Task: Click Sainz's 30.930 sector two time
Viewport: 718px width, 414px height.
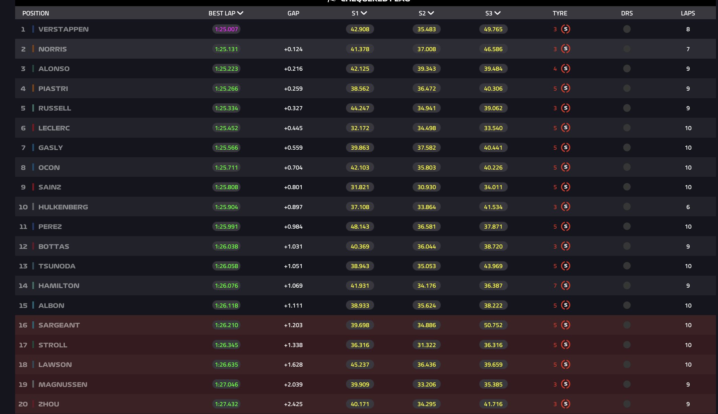Action: [426, 187]
